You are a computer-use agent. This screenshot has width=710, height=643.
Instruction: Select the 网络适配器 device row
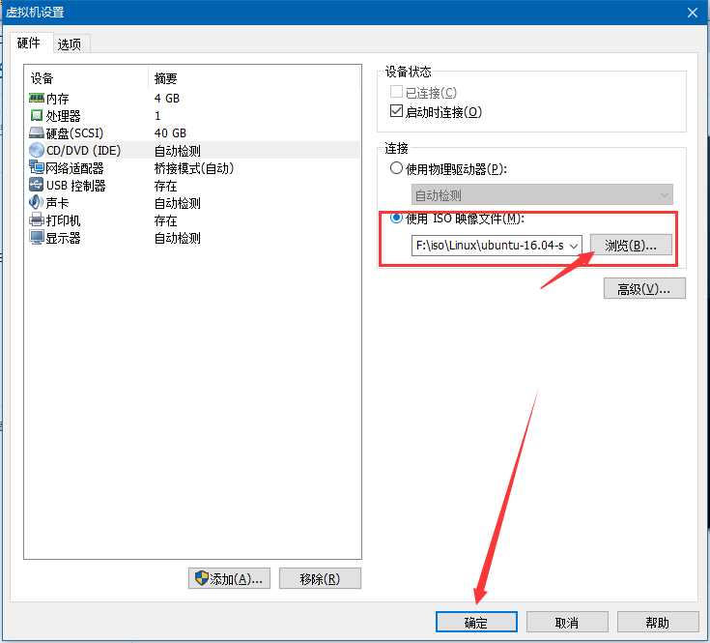tap(194, 167)
